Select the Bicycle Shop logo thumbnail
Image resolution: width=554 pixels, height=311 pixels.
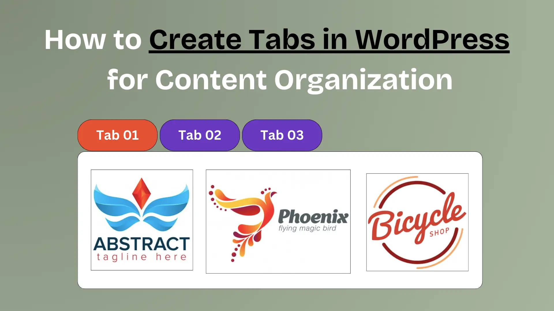(418, 222)
